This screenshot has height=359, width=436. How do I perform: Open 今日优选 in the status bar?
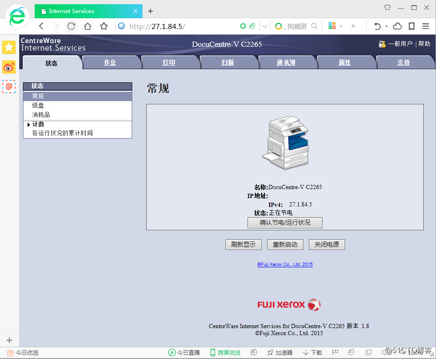23,352
